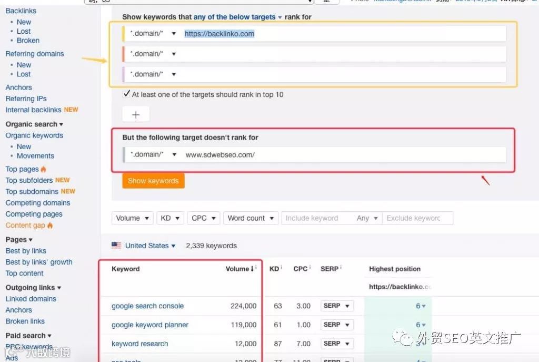Click the info icon next to CPC header
The image size is (539, 362).
tap(310, 267)
